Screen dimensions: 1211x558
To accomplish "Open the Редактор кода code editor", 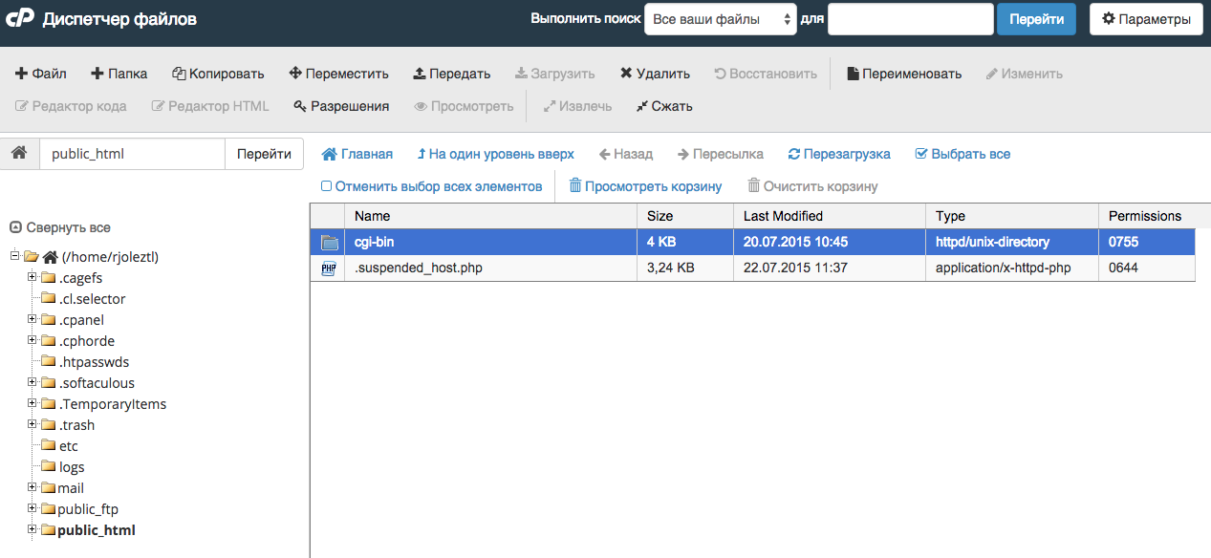I will (x=71, y=106).
